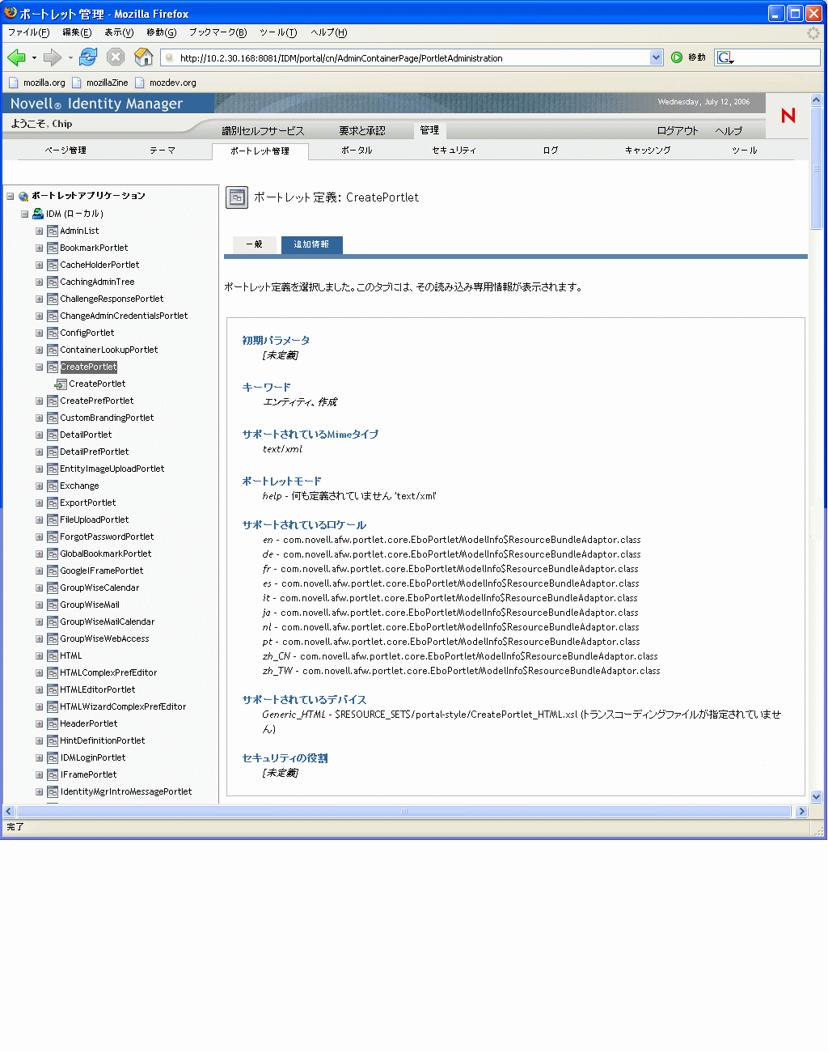Image resolution: width=828 pixels, height=1052 pixels.
Task: Click the AdminList portlet icon
Action: (x=53, y=231)
